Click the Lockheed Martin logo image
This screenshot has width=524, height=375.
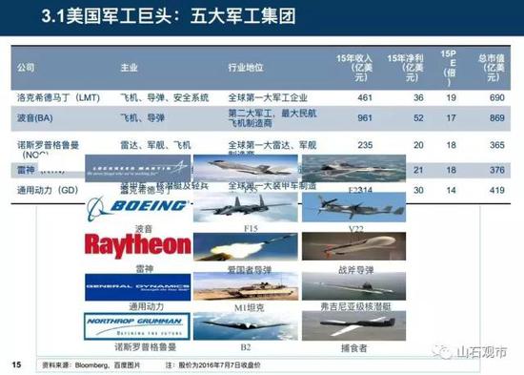click(138, 168)
